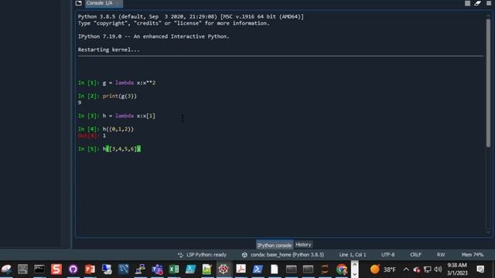Click the LSP Python: ready status
This screenshot has width=495, height=278.
coord(207,255)
